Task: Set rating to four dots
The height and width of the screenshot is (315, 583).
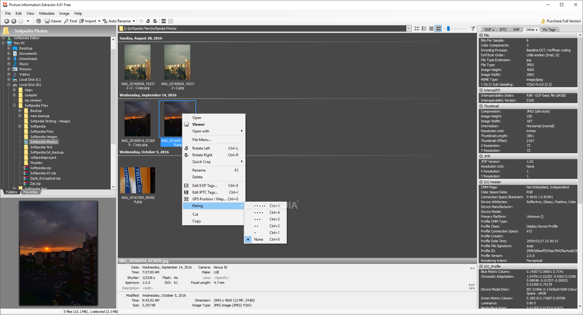Action: (x=266, y=213)
